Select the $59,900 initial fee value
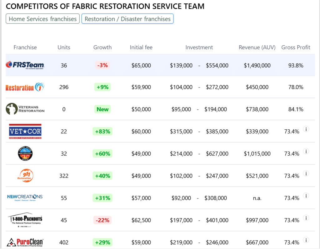320x249 pixels. 141,87
